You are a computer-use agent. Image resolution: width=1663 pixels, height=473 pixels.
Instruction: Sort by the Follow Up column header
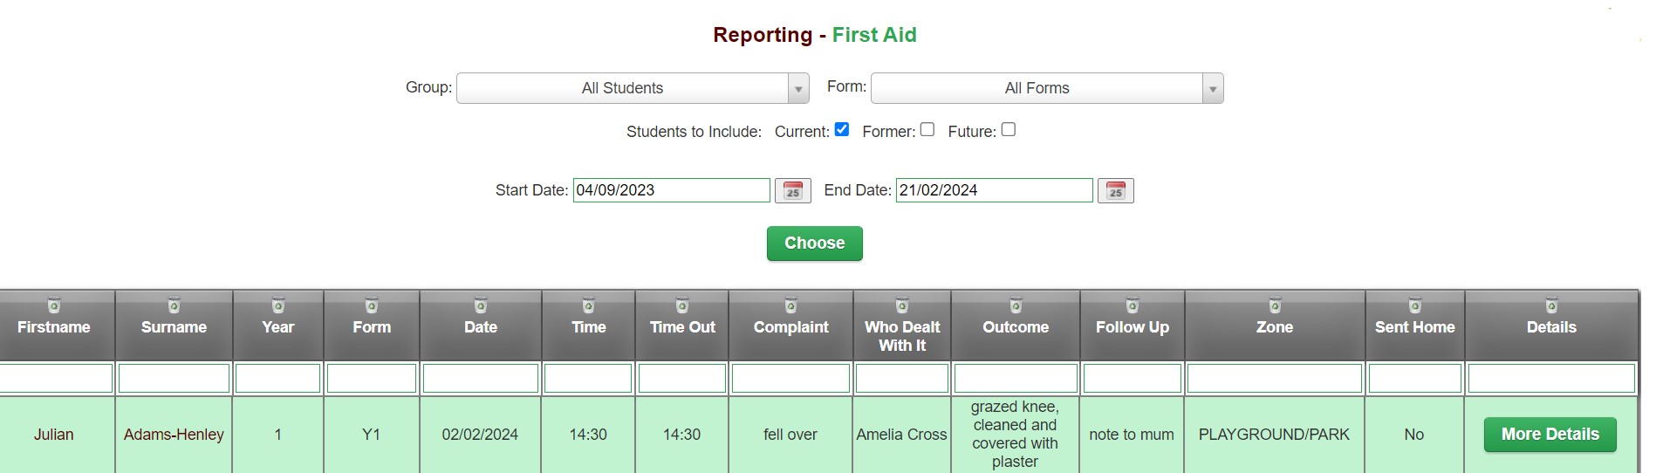pyautogui.click(x=1133, y=327)
